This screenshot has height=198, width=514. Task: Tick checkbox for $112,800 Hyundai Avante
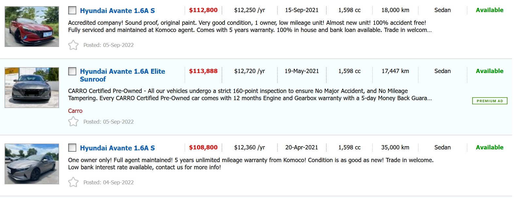(x=72, y=10)
